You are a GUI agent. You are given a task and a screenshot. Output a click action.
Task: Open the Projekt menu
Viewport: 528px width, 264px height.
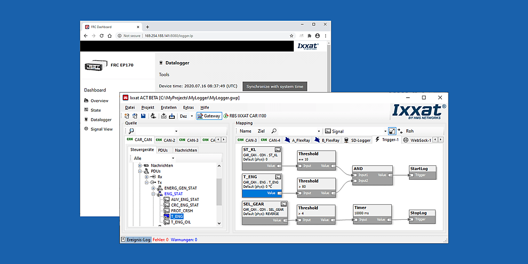[x=148, y=108]
